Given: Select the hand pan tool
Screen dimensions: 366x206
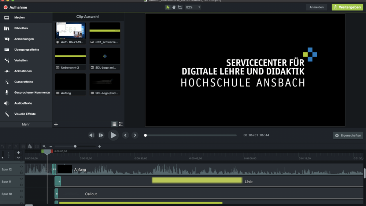Looking at the screenshot, I should point(174,7).
